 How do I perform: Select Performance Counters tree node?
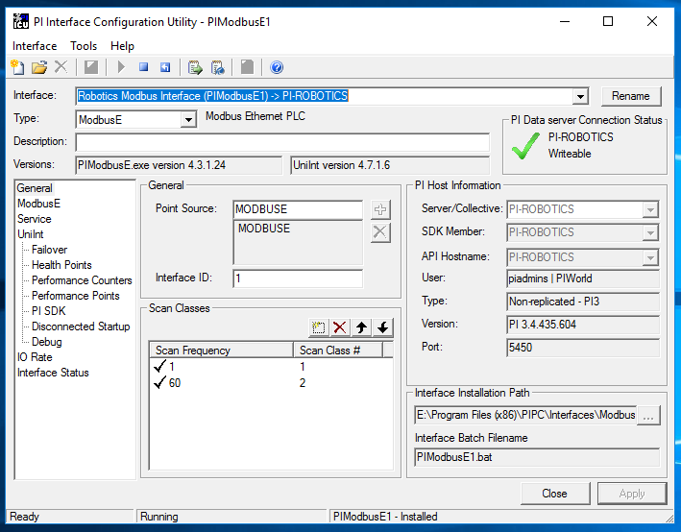[82, 280]
